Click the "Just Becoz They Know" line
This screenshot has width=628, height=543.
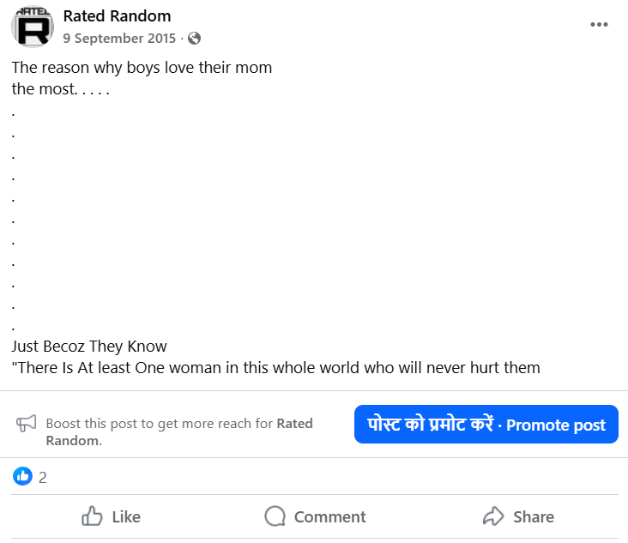pos(89,347)
